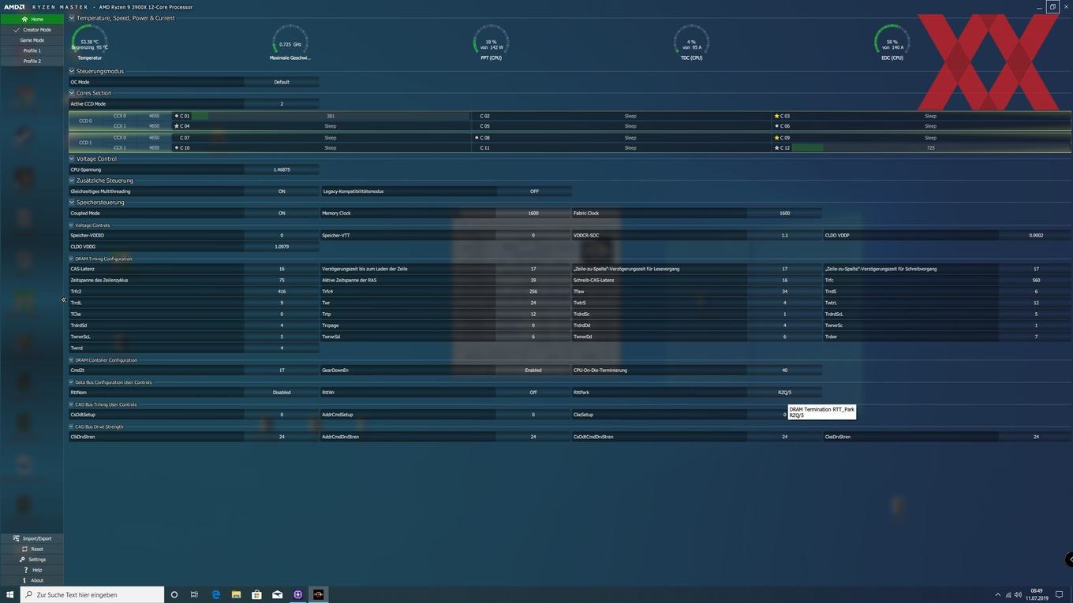Click the C 01 core load bar

tap(331, 116)
